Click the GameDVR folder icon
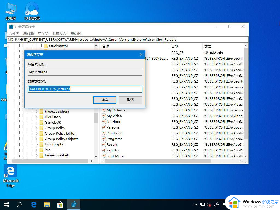 click(x=42, y=122)
